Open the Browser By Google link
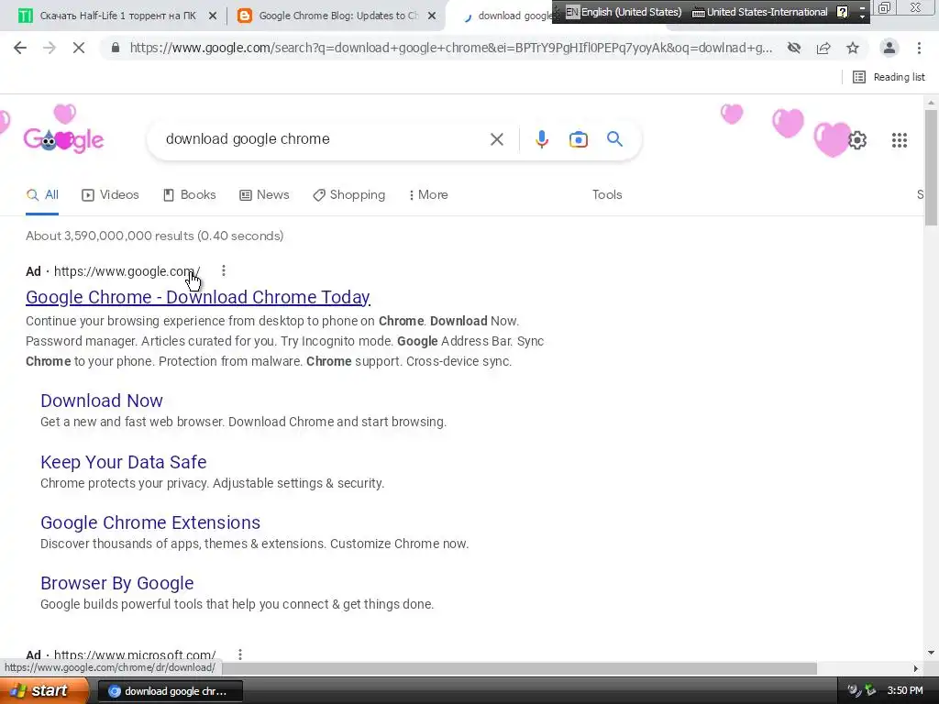This screenshot has width=939, height=704. pos(117,583)
